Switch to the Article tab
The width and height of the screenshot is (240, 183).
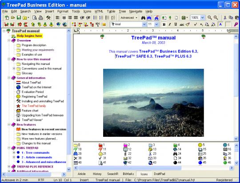point(81,174)
